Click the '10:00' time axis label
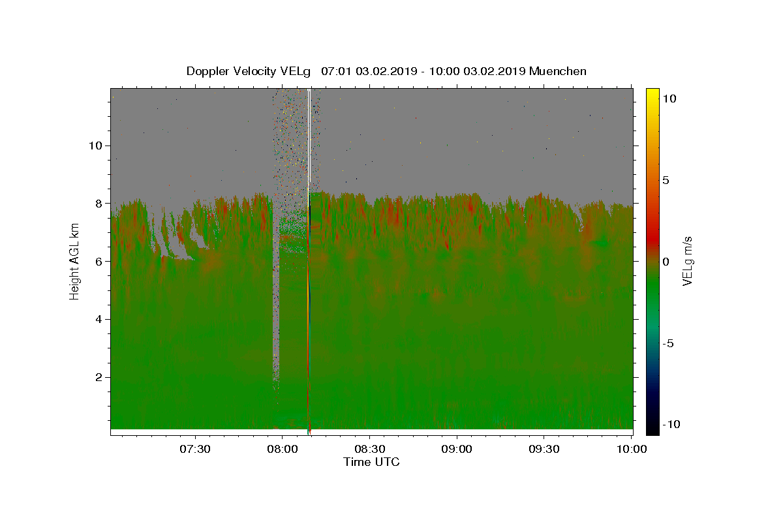Image resolution: width=783 pixels, height=522 pixels. click(632, 449)
